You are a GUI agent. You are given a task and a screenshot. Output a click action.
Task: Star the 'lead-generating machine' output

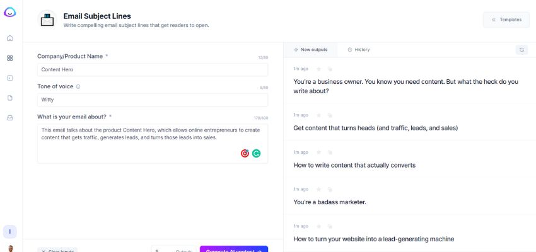point(319,226)
